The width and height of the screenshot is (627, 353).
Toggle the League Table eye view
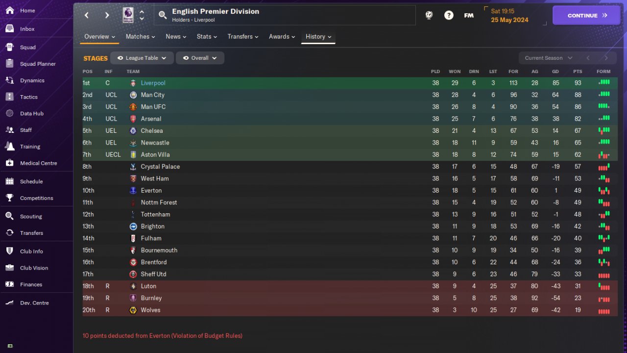(121, 58)
